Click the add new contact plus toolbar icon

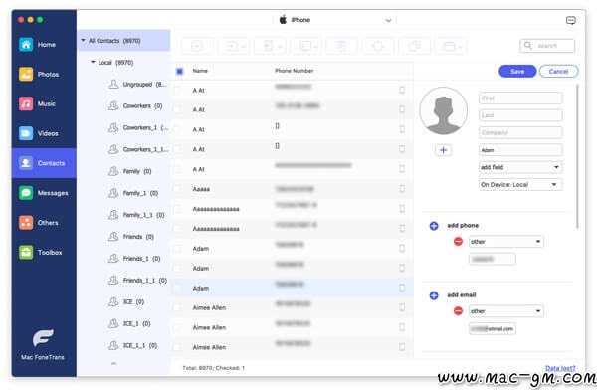pyautogui.click(x=197, y=46)
